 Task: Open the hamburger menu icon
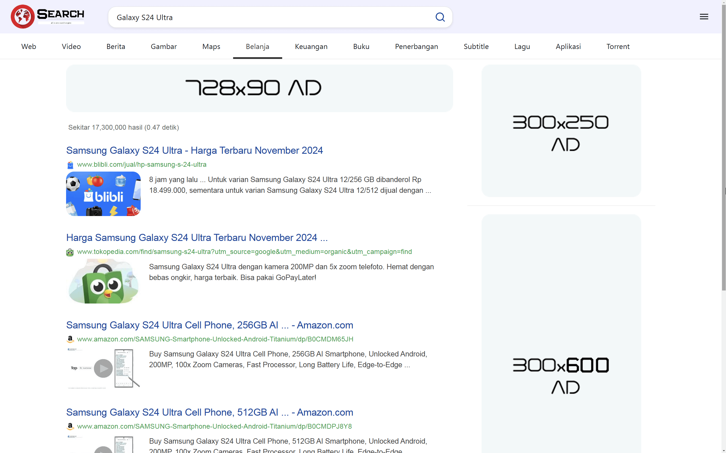[704, 16]
